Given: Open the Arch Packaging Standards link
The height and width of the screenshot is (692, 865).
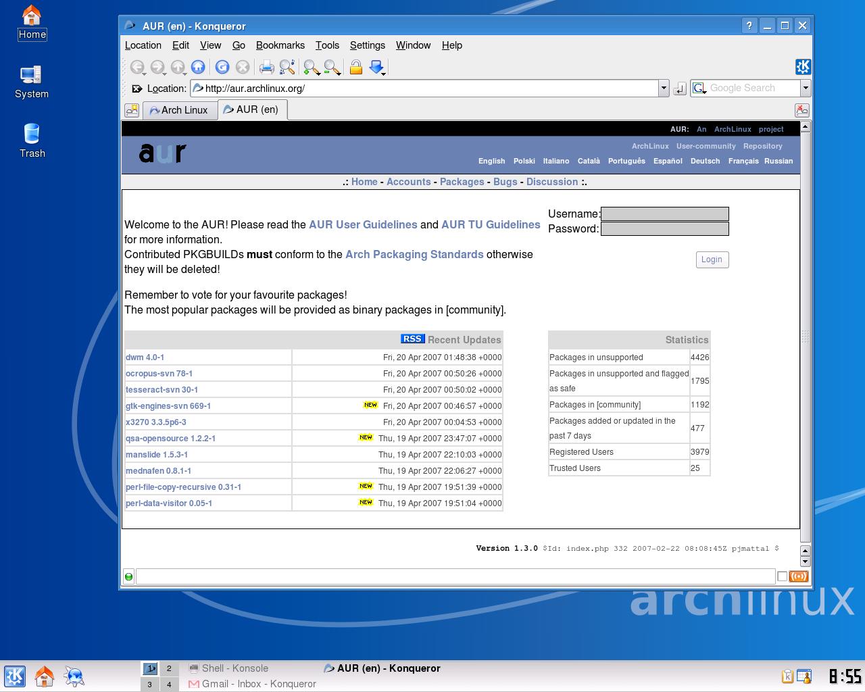Looking at the screenshot, I should 414,255.
